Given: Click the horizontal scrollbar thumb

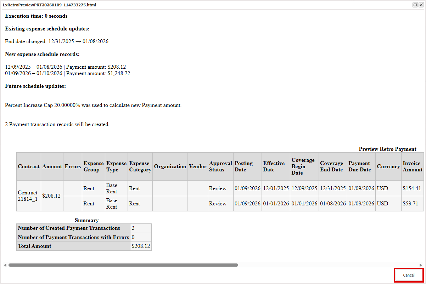Looking at the screenshot, I should (x=123, y=265).
